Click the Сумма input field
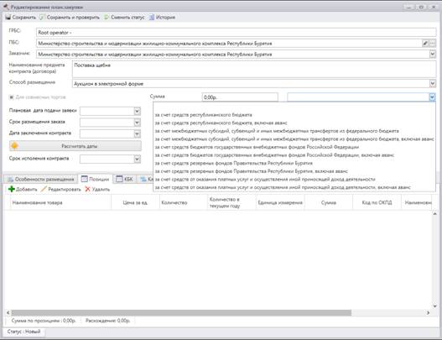The width and height of the screenshot is (442, 340). pyautogui.click(x=240, y=97)
